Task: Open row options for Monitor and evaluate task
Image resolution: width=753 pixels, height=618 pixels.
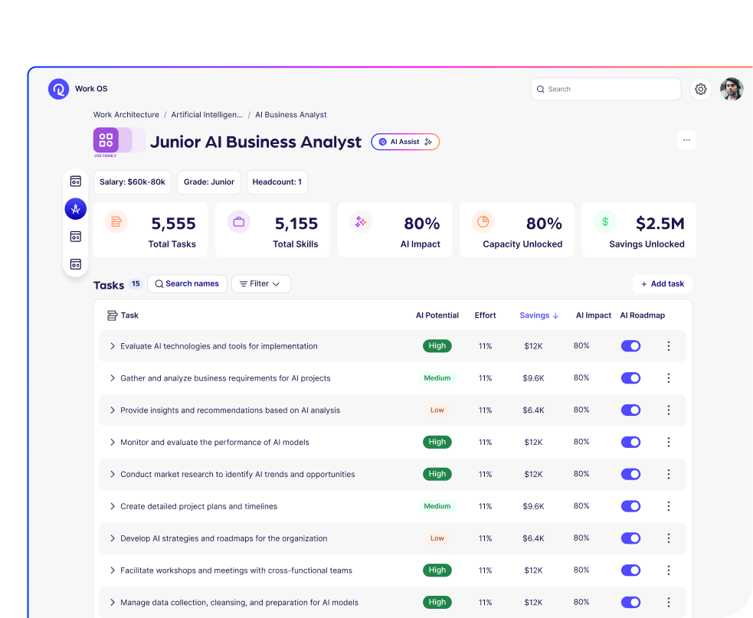Action: click(668, 443)
